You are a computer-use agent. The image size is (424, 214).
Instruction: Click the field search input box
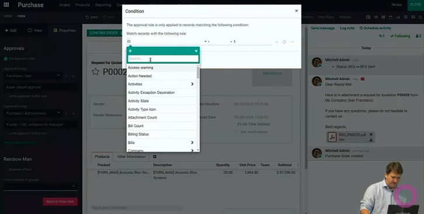pyautogui.click(x=163, y=58)
